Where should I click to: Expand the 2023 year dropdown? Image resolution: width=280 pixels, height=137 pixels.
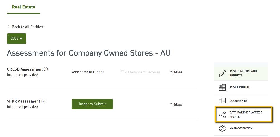pos(16,39)
